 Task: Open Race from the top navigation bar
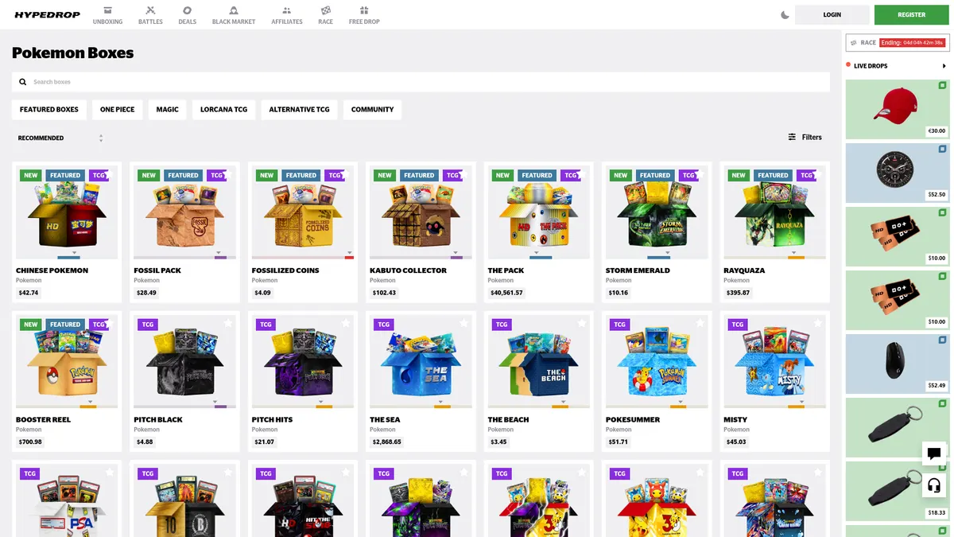(325, 15)
